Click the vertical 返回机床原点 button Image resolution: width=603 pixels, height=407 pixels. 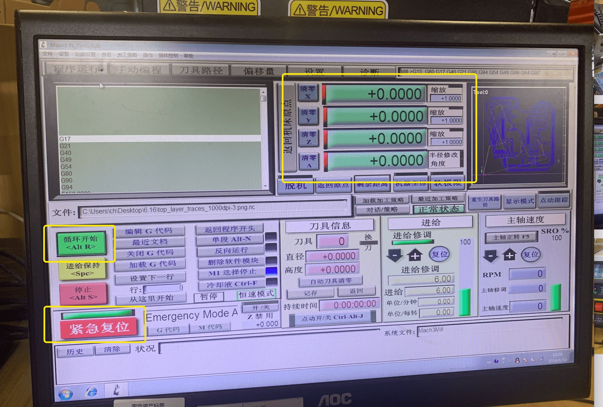click(287, 127)
